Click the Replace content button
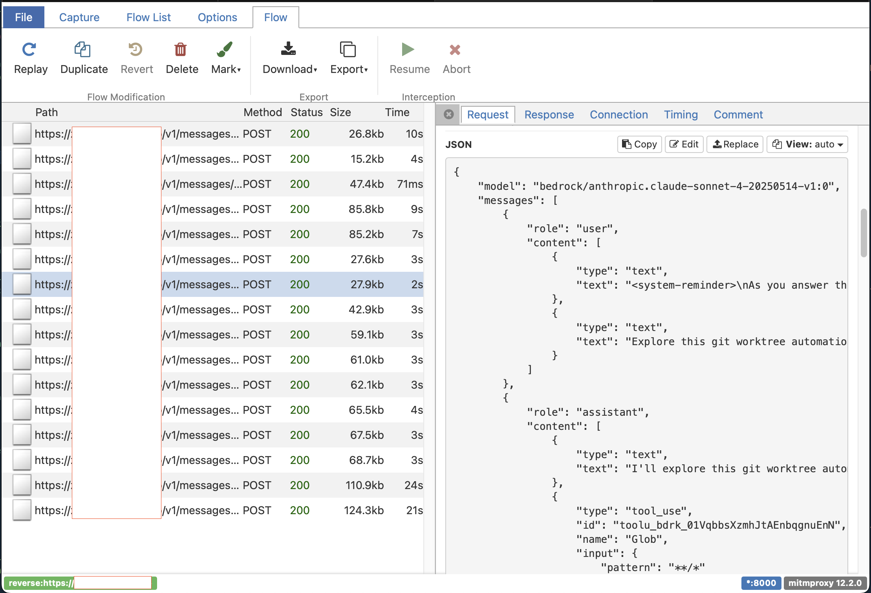This screenshot has width=871, height=593. pos(735,144)
